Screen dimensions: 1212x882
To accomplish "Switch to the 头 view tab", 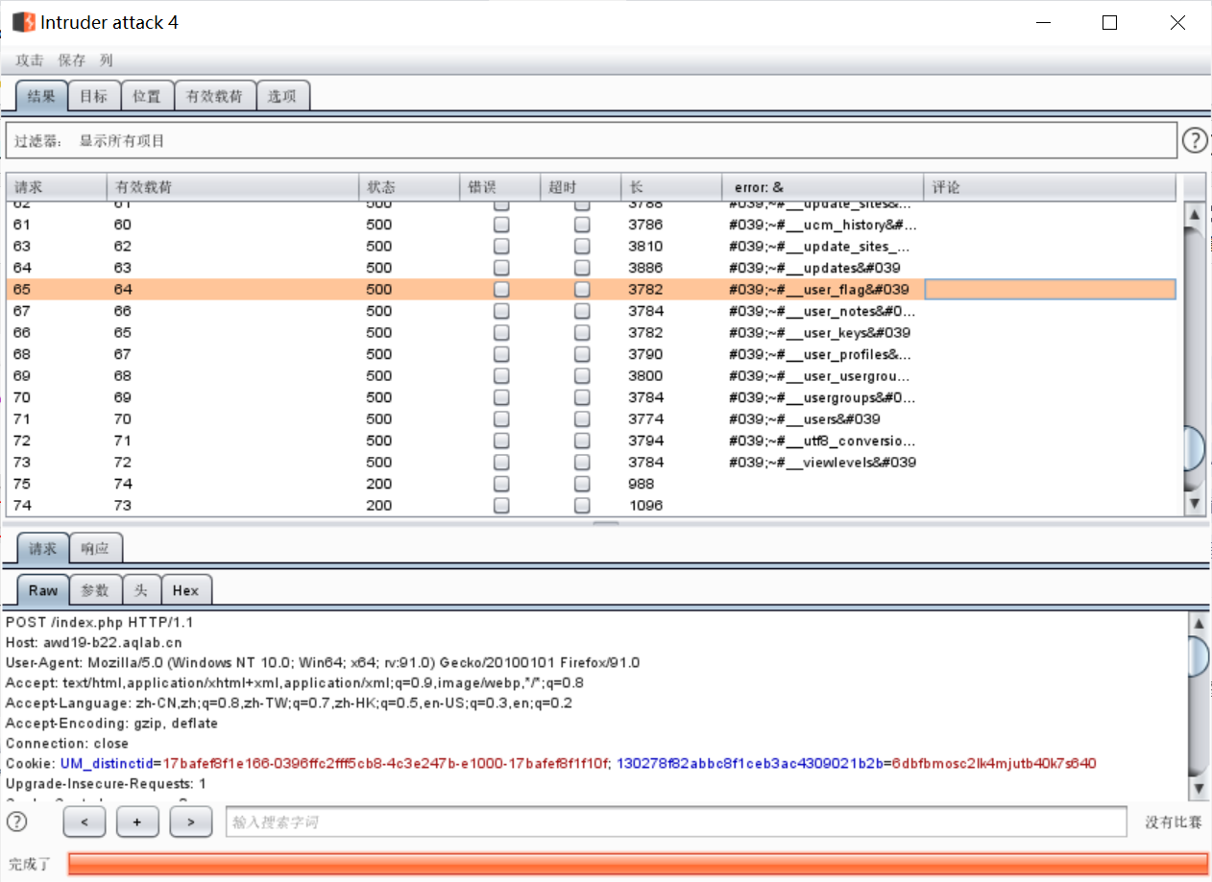I will point(141,590).
